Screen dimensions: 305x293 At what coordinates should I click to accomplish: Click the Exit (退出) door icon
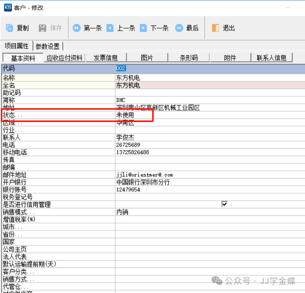215,28
